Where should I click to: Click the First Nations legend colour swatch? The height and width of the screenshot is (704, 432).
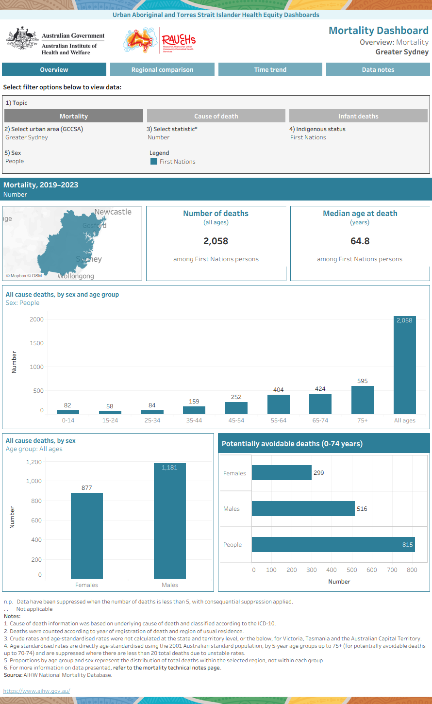tap(153, 162)
